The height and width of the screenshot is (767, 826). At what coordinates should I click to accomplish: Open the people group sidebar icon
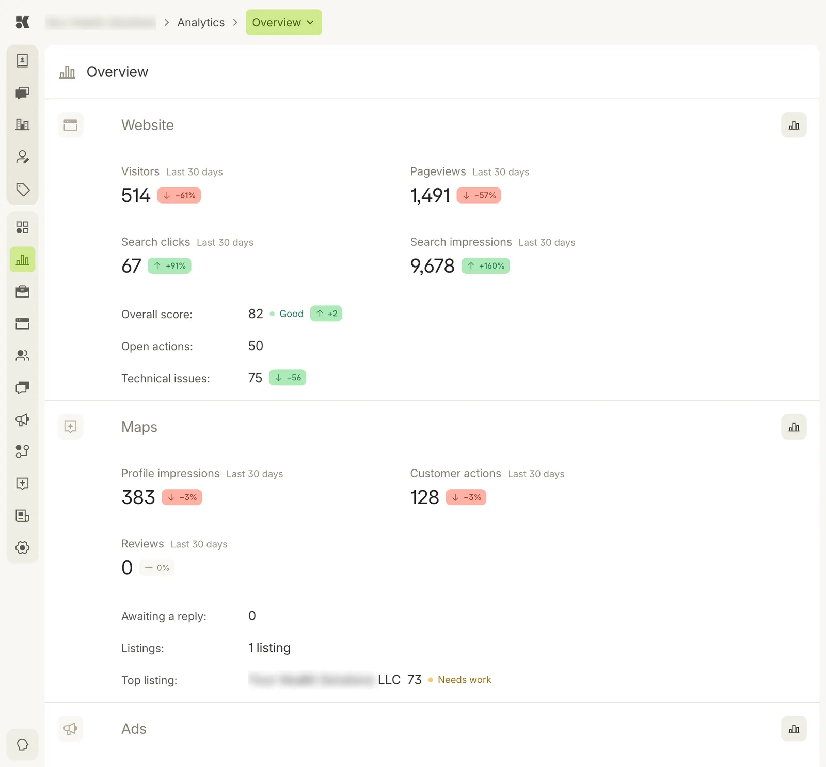pos(22,355)
